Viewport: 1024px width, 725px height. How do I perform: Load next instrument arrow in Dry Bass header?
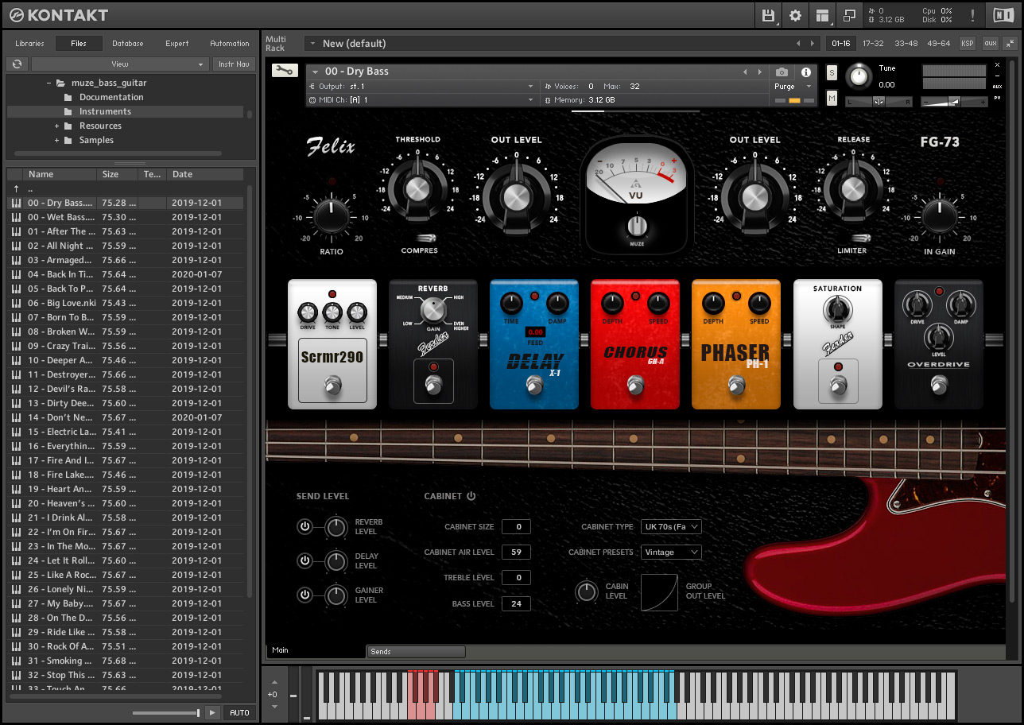[759, 72]
